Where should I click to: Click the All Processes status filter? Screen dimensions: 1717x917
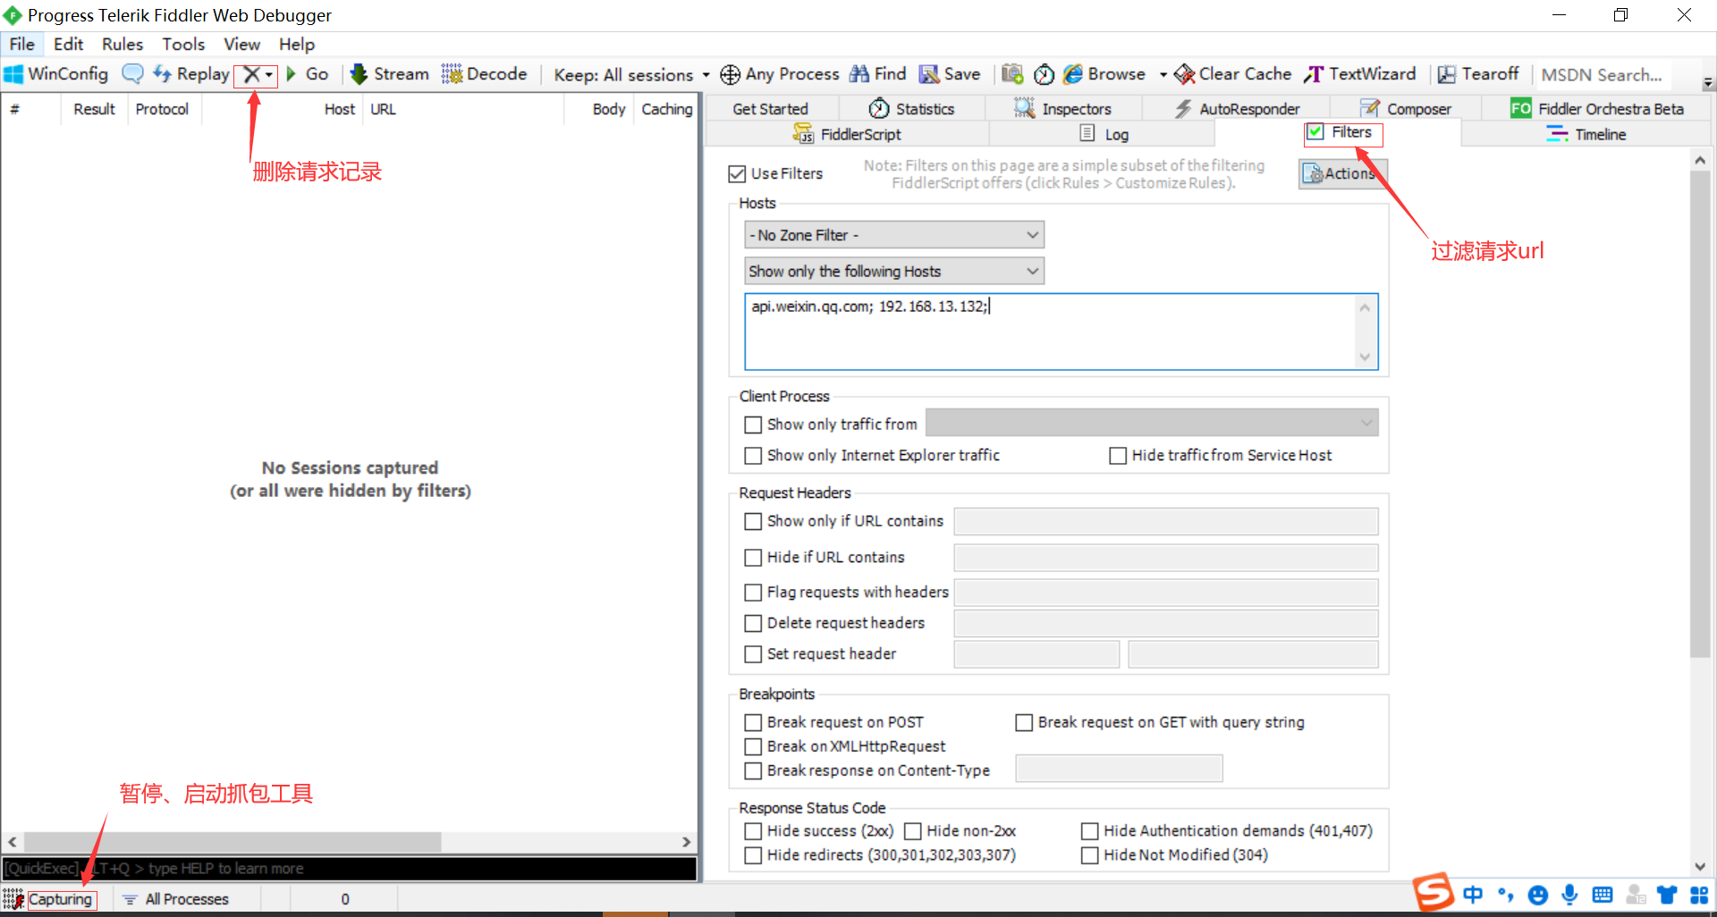click(176, 899)
